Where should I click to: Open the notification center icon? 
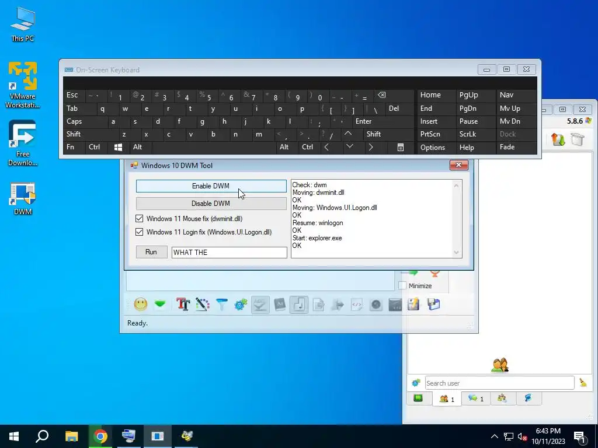[579, 436]
